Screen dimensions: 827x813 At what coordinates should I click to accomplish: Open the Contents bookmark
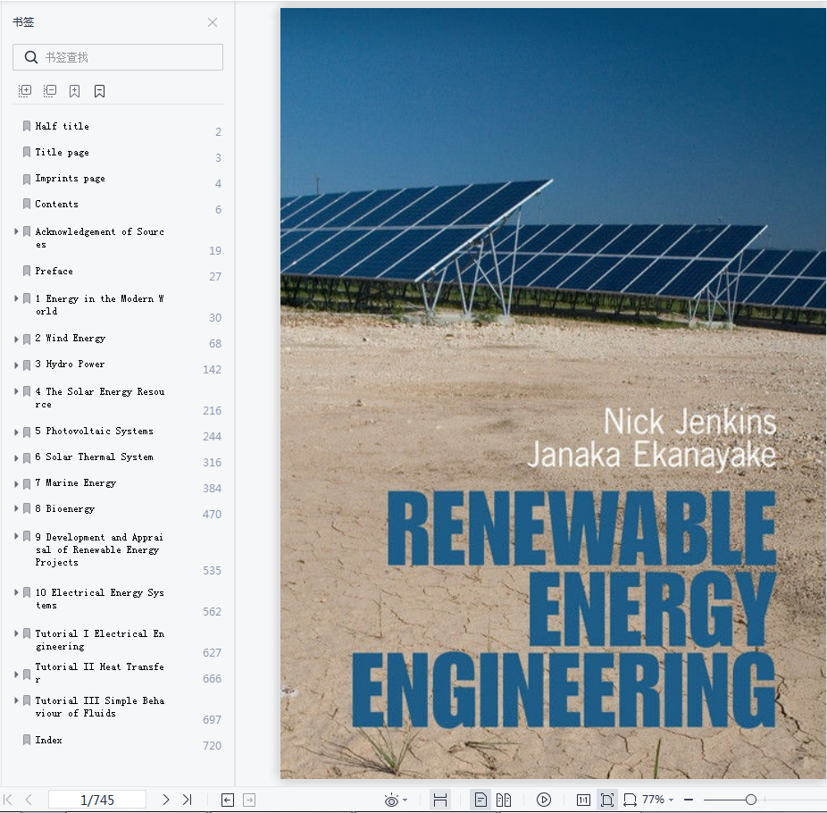[56, 205]
